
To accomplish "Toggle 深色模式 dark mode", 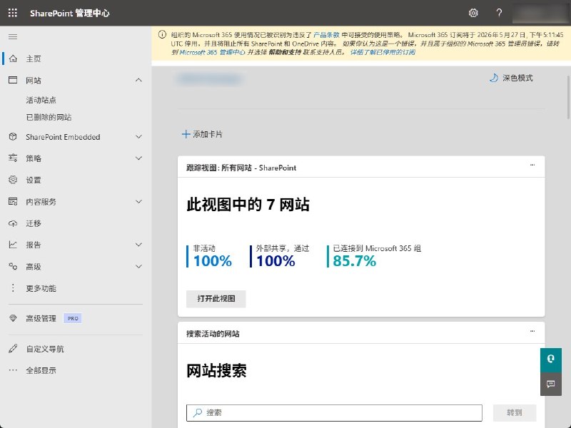I will (511, 78).
